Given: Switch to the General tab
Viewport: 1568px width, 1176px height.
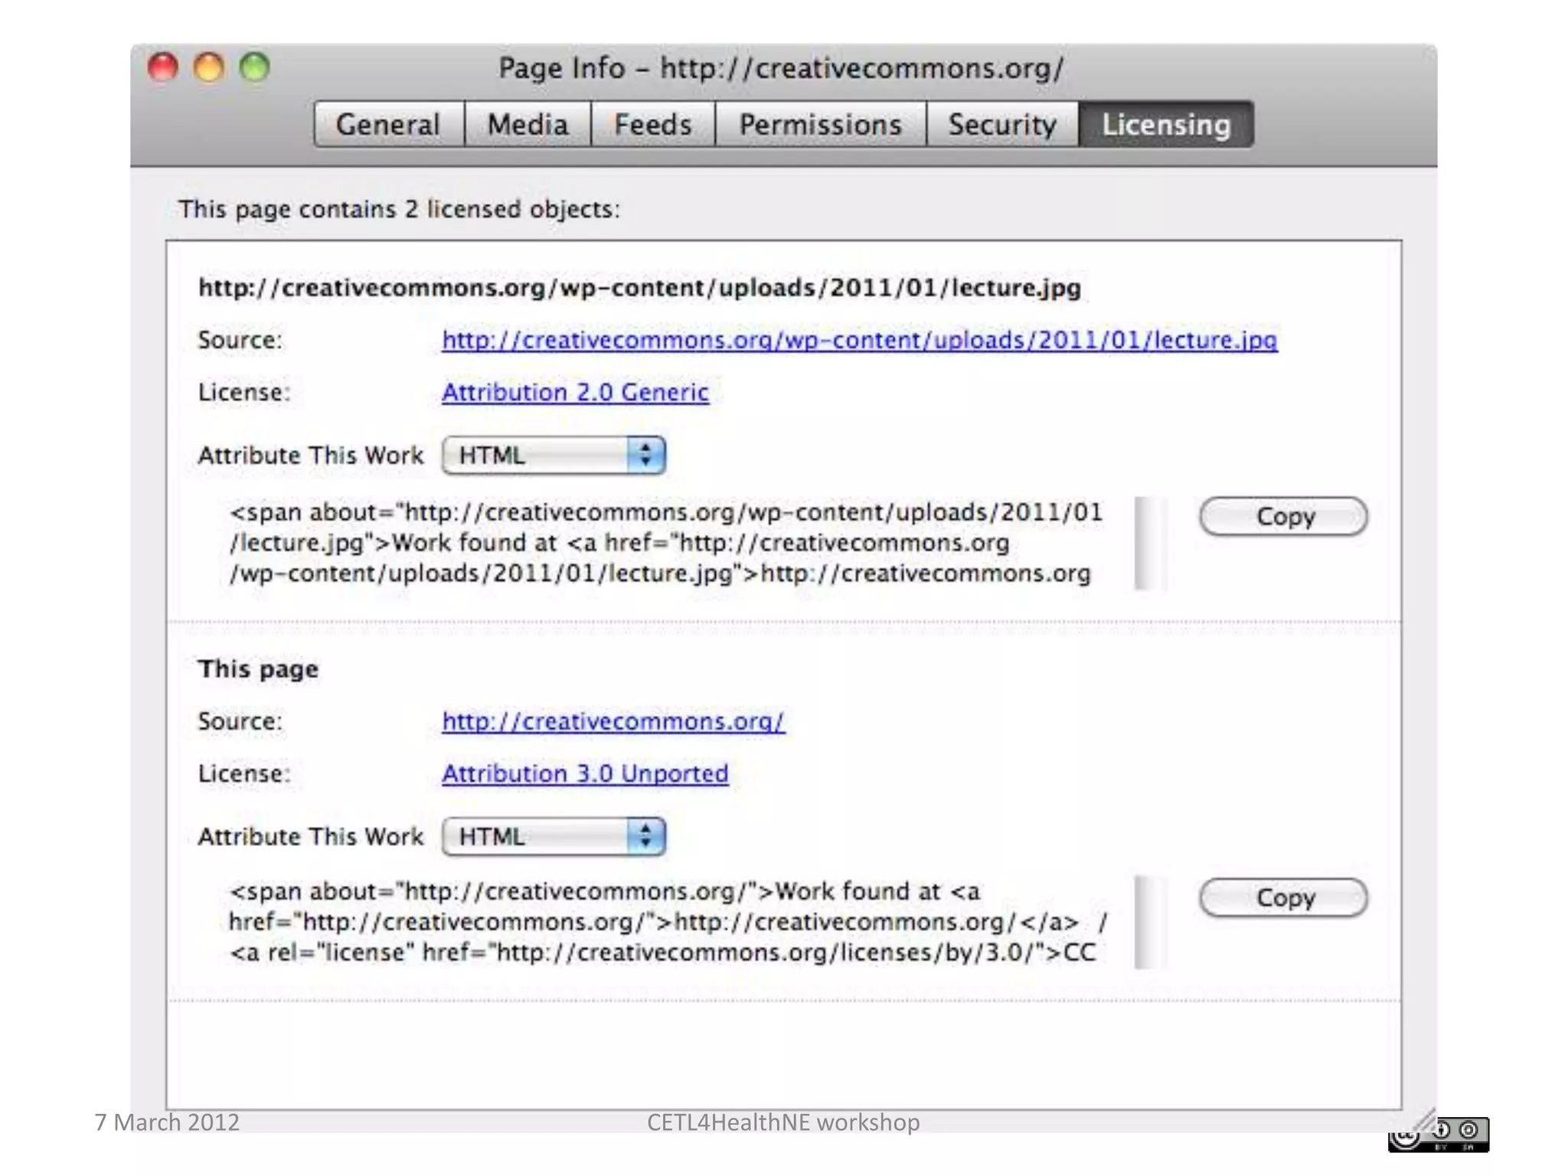Looking at the screenshot, I should coord(388,124).
